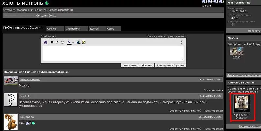Open "Скрытая пометка (0)"
Viewport: 261px width, 131px height.
click(x=61, y=10)
